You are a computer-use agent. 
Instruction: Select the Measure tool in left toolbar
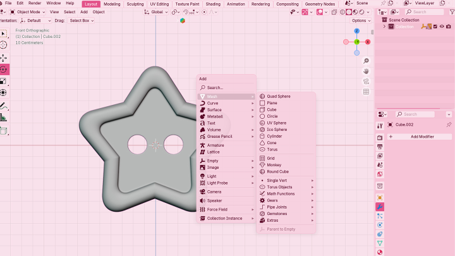coord(4,118)
